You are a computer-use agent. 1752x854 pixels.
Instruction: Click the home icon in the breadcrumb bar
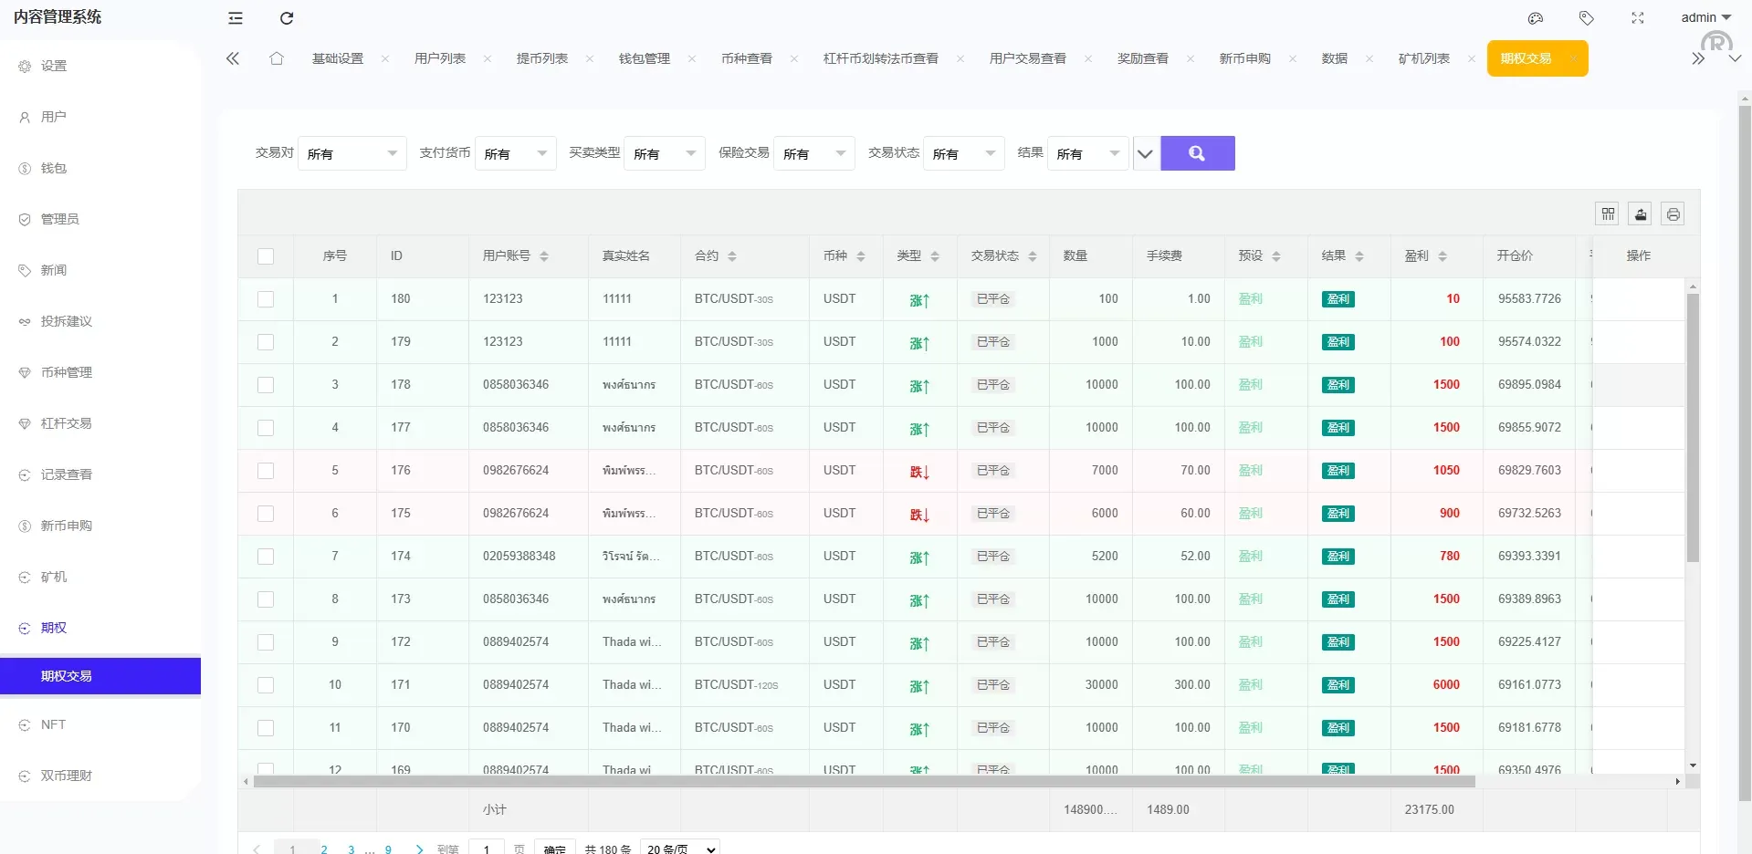(x=277, y=57)
